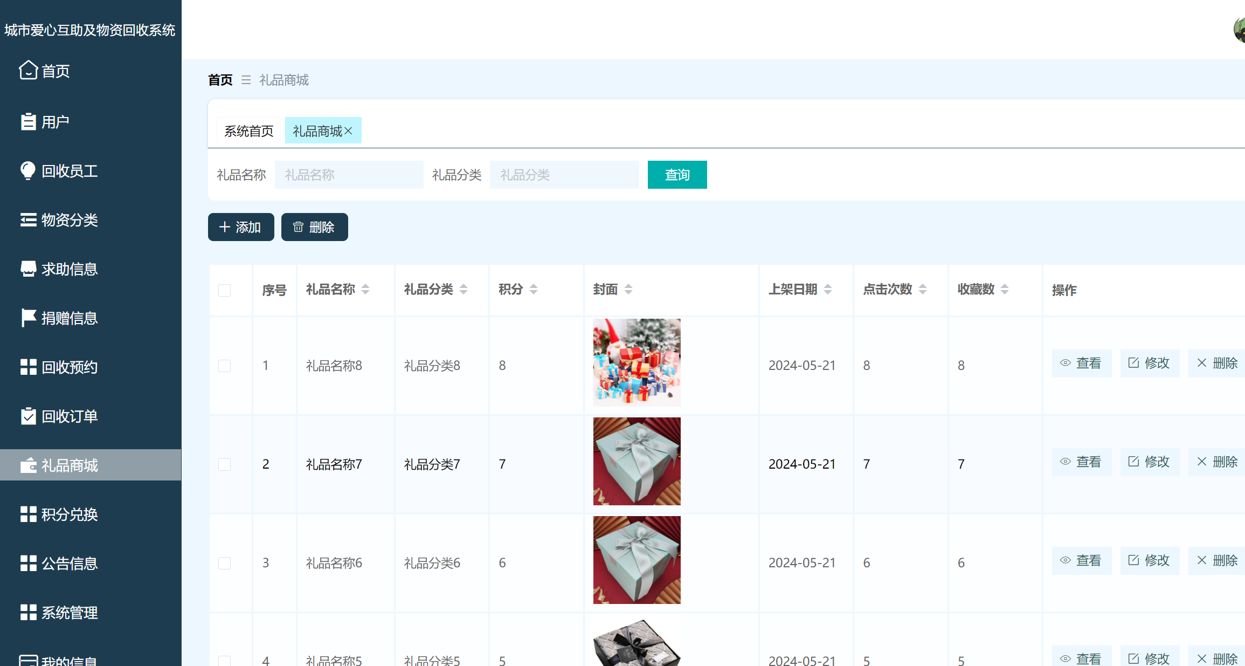
Task: Check the row checkbox for 礼品名称7
Action: pyautogui.click(x=225, y=464)
